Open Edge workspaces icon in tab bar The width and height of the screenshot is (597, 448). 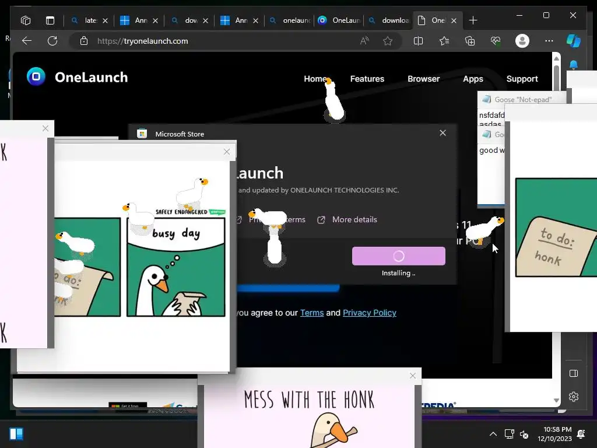click(x=26, y=20)
